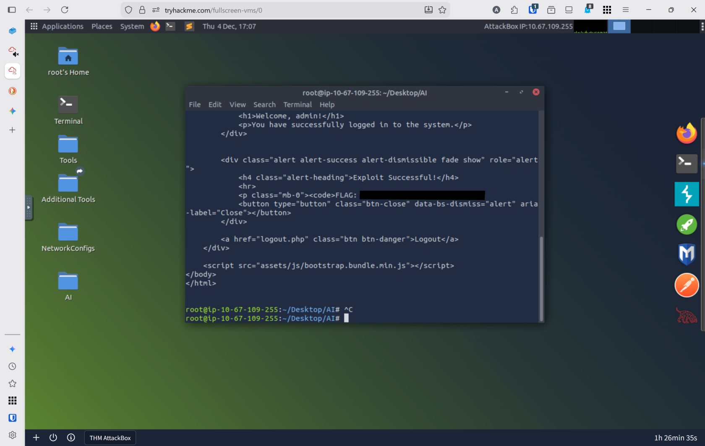Image resolution: width=705 pixels, height=446 pixels.
Task: Open the account A icon in toolbar
Action: [496, 10]
